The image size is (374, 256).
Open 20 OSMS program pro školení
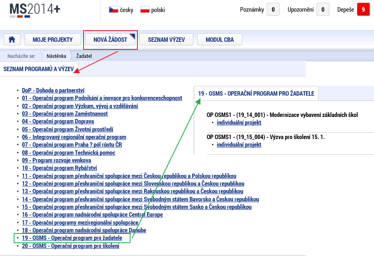pyautogui.click(x=71, y=246)
